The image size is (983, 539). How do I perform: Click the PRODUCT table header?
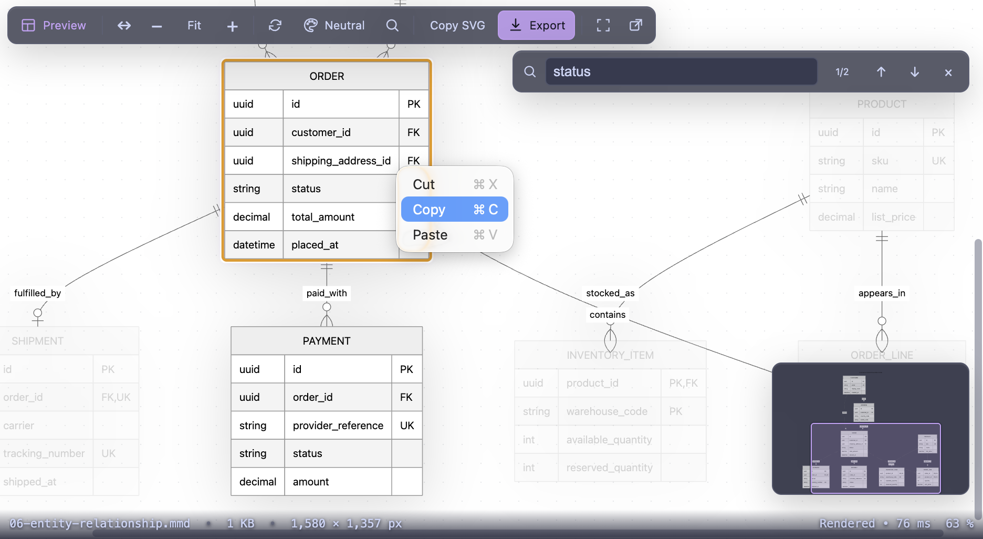(882, 104)
